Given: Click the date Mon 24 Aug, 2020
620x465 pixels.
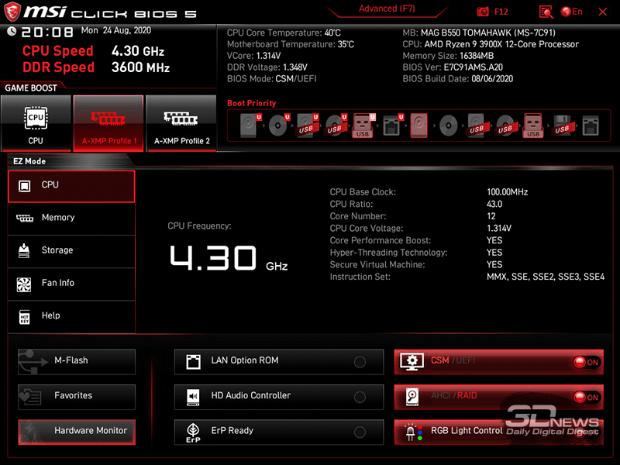Looking at the screenshot, I should pos(116,30).
